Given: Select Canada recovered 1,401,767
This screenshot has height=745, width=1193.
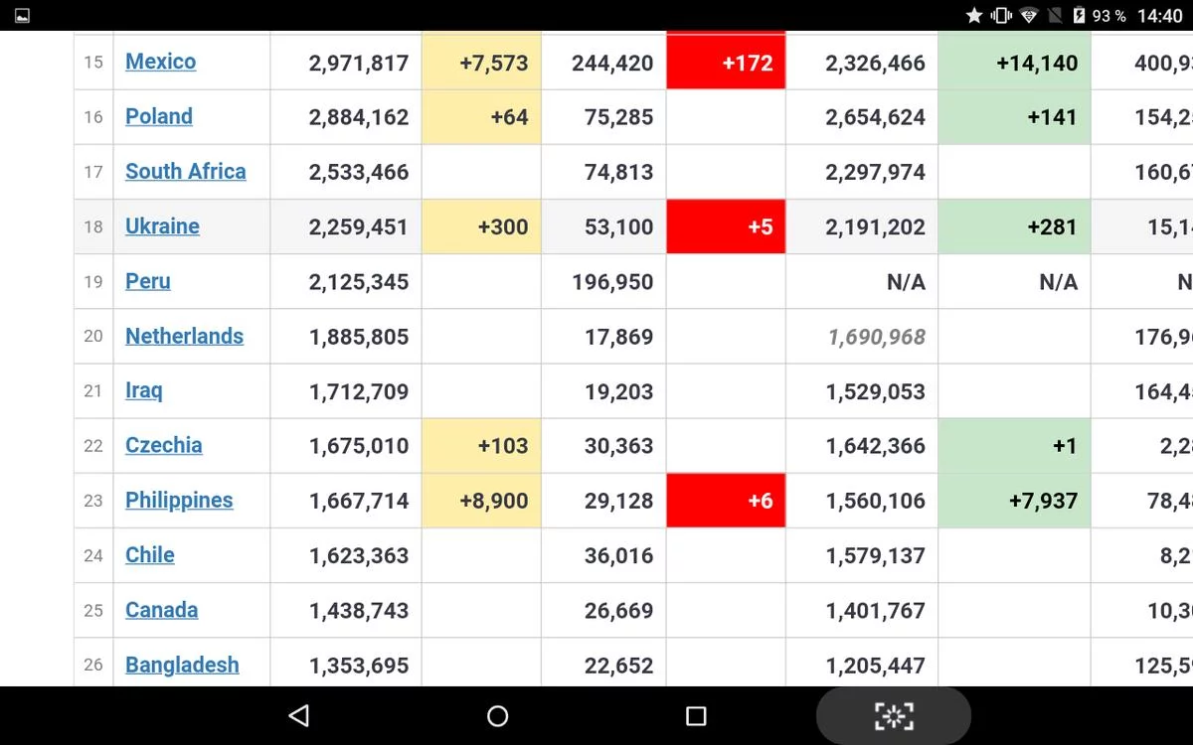Looking at the screenshot, I should click(x=876, y=611).
